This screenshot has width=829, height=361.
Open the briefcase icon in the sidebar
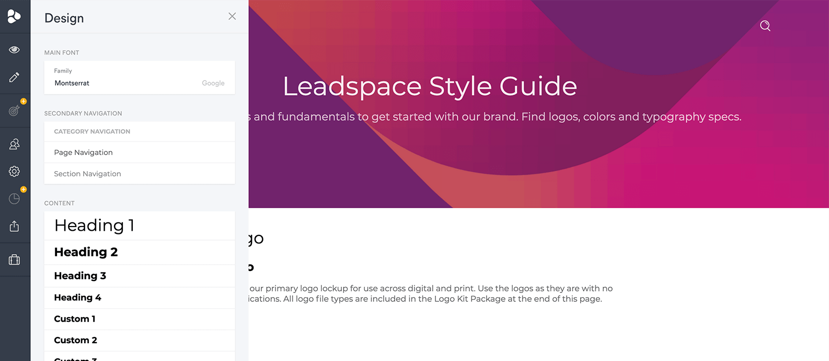pos(14,260)
